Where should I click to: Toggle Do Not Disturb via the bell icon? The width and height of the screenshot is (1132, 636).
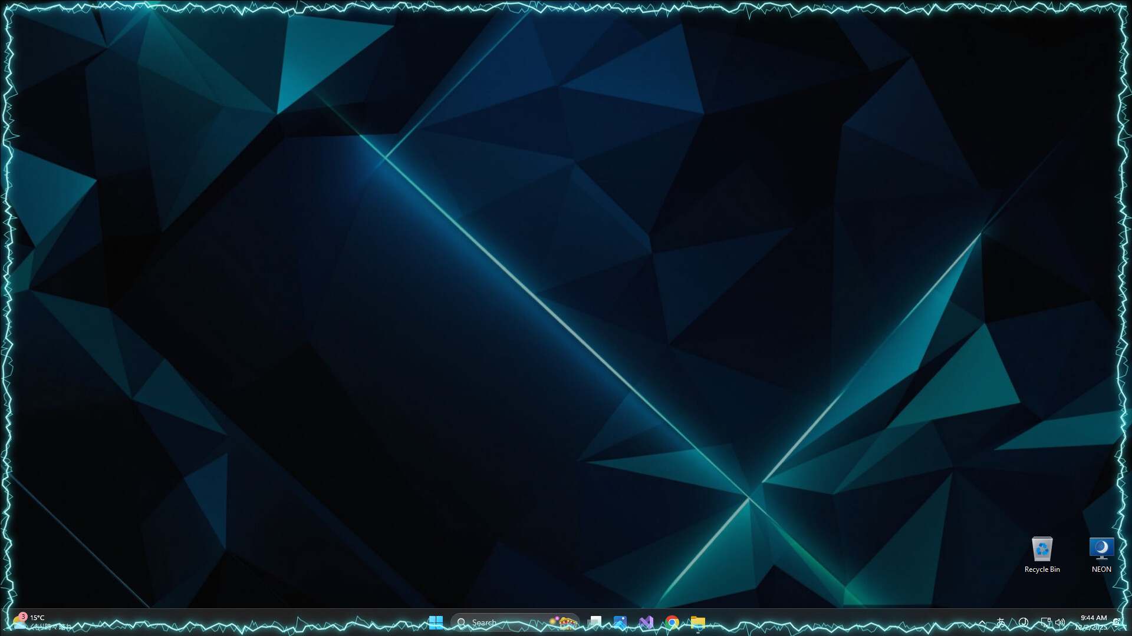(1117, 622)
